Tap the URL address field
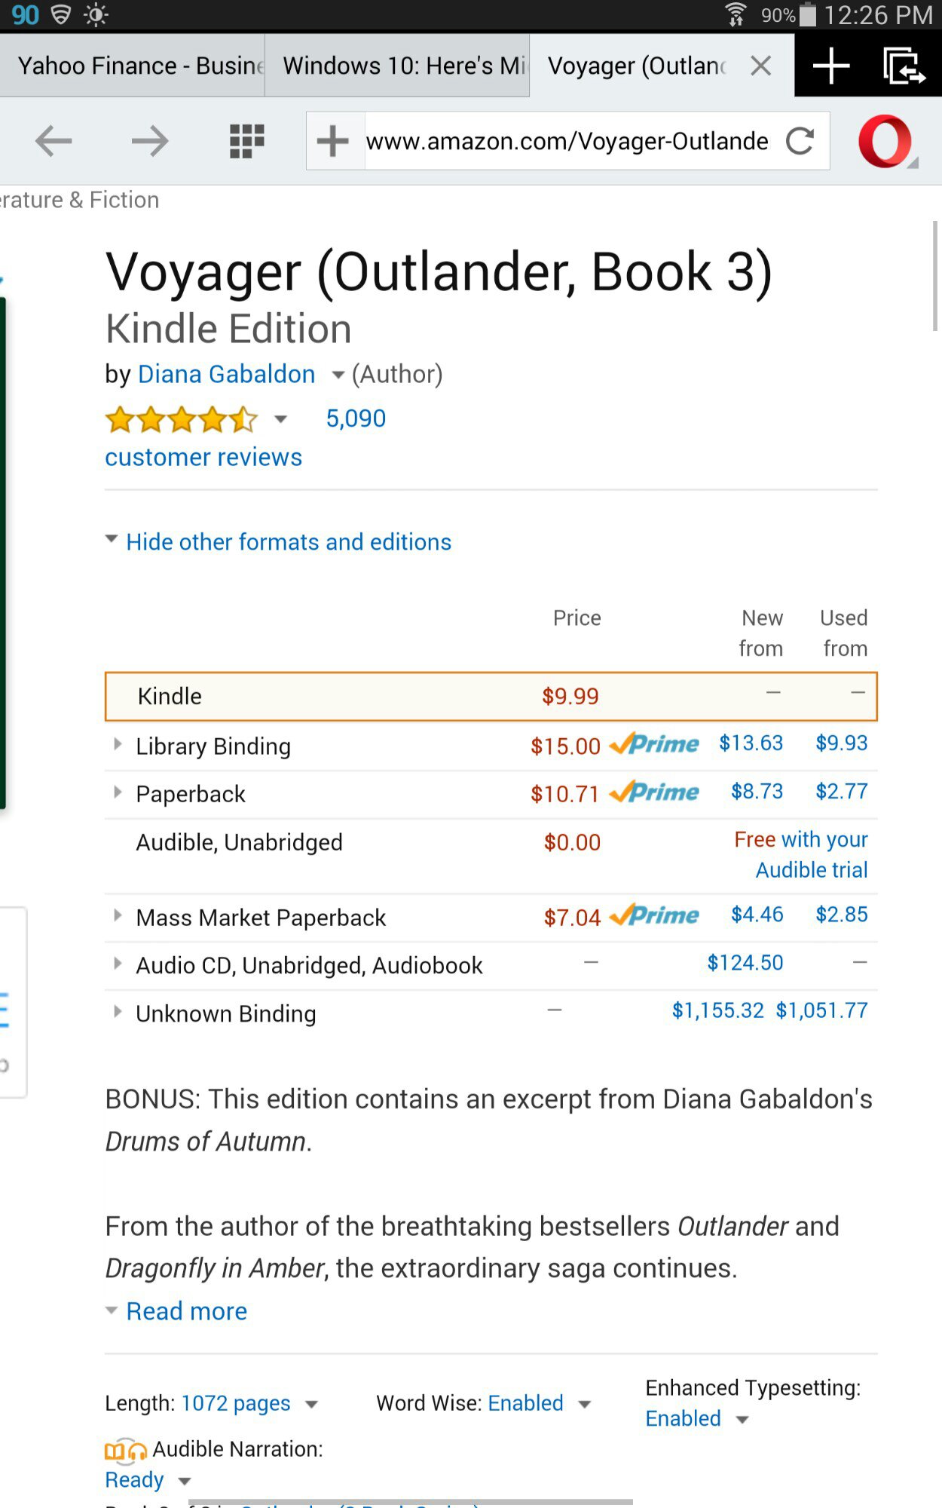The image size is (942, 1508). (567, 141)
